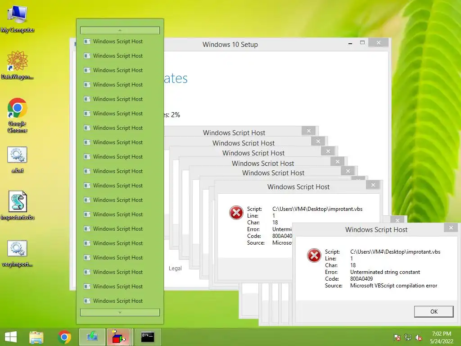Open the My Computer desktop icon
Viewport: 461px width, 346px height.
pos(18,19)
